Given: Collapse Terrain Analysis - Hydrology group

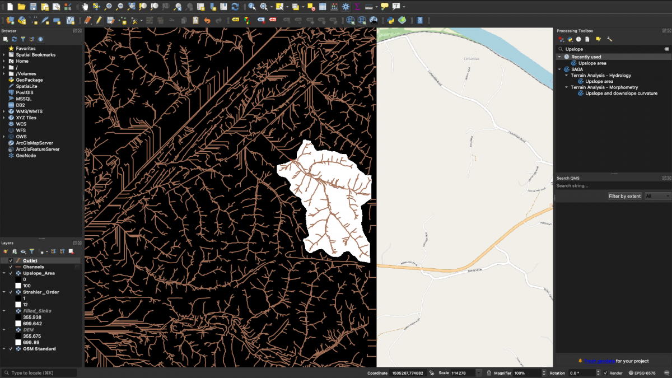Looking at the screenshot, I should [x=566, y=76].
